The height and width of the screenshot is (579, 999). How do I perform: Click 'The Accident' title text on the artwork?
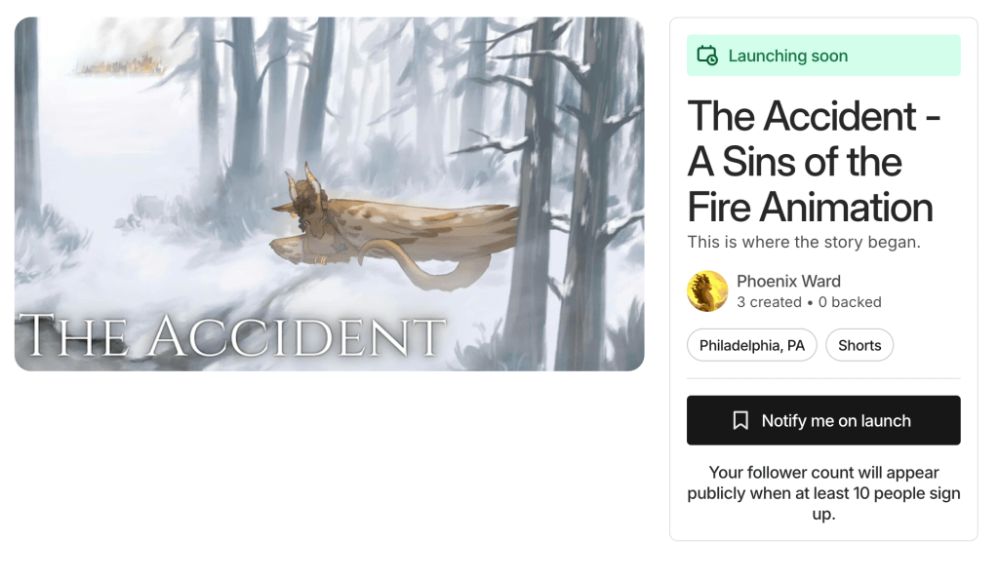click(x=232, y=335)
